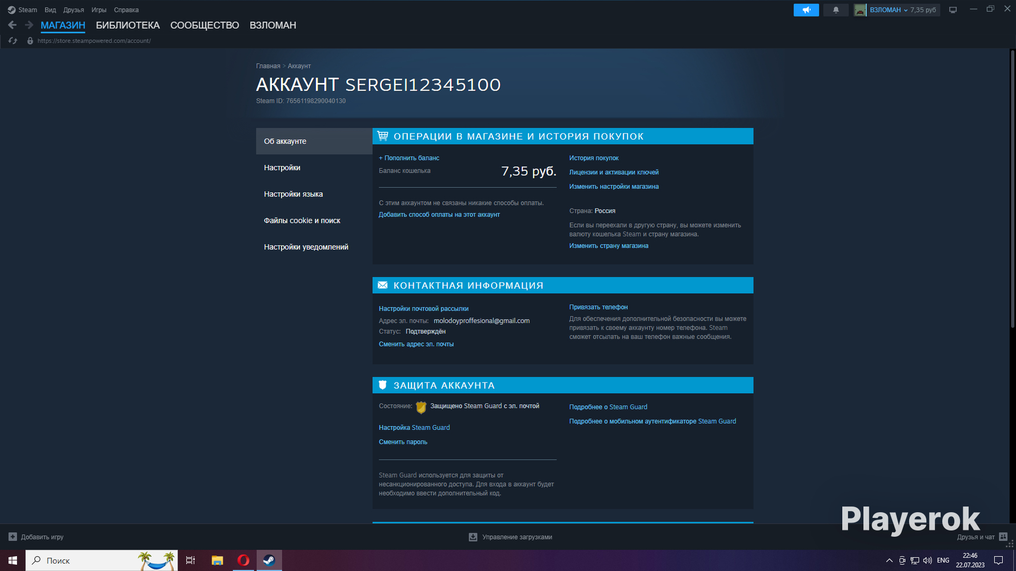Click the Steam ID number text
This screenshot has height=571, width=1016.
coord(315,101)
